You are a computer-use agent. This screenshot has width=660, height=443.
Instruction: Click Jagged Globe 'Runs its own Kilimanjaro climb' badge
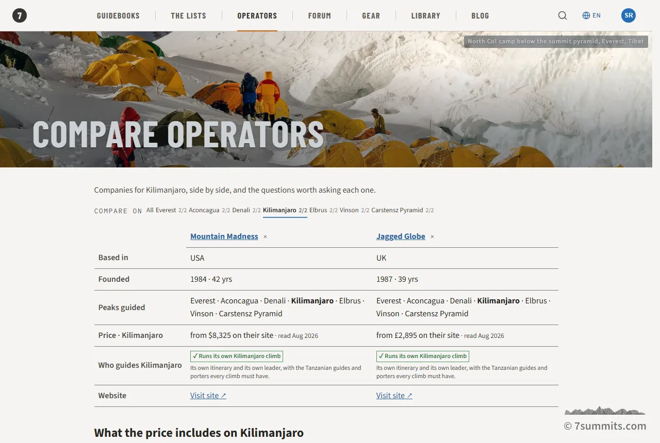click(x=423, y=356)
